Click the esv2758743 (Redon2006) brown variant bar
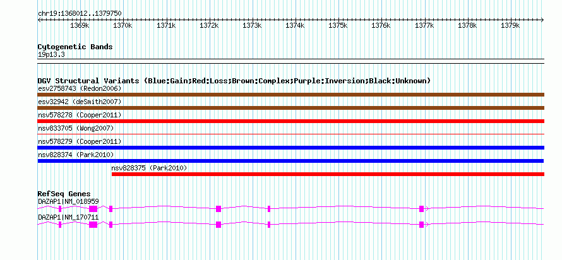562x260 pixels. point(290,95)
